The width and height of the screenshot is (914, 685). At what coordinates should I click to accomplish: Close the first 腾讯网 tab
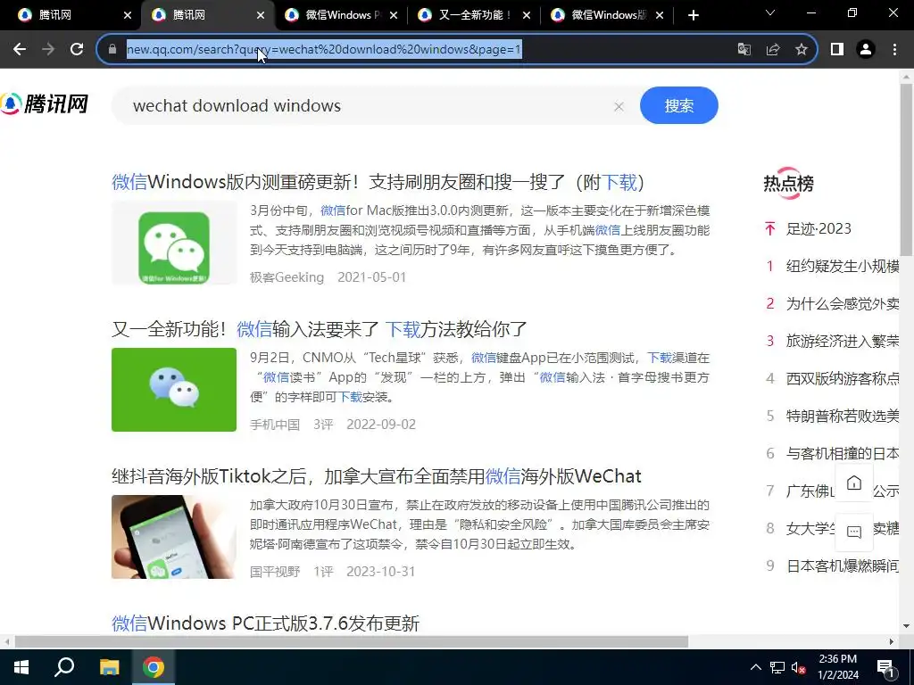pyautogui.click(x=128, y=16)
